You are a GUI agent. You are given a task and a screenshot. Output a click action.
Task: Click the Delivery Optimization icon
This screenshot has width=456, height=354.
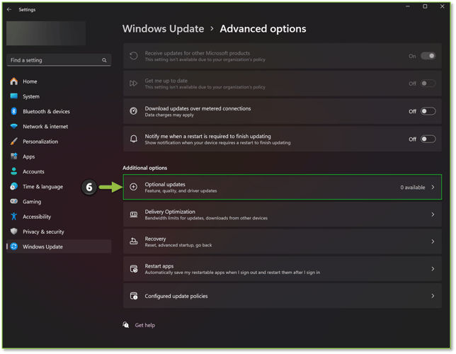[134, 215]
